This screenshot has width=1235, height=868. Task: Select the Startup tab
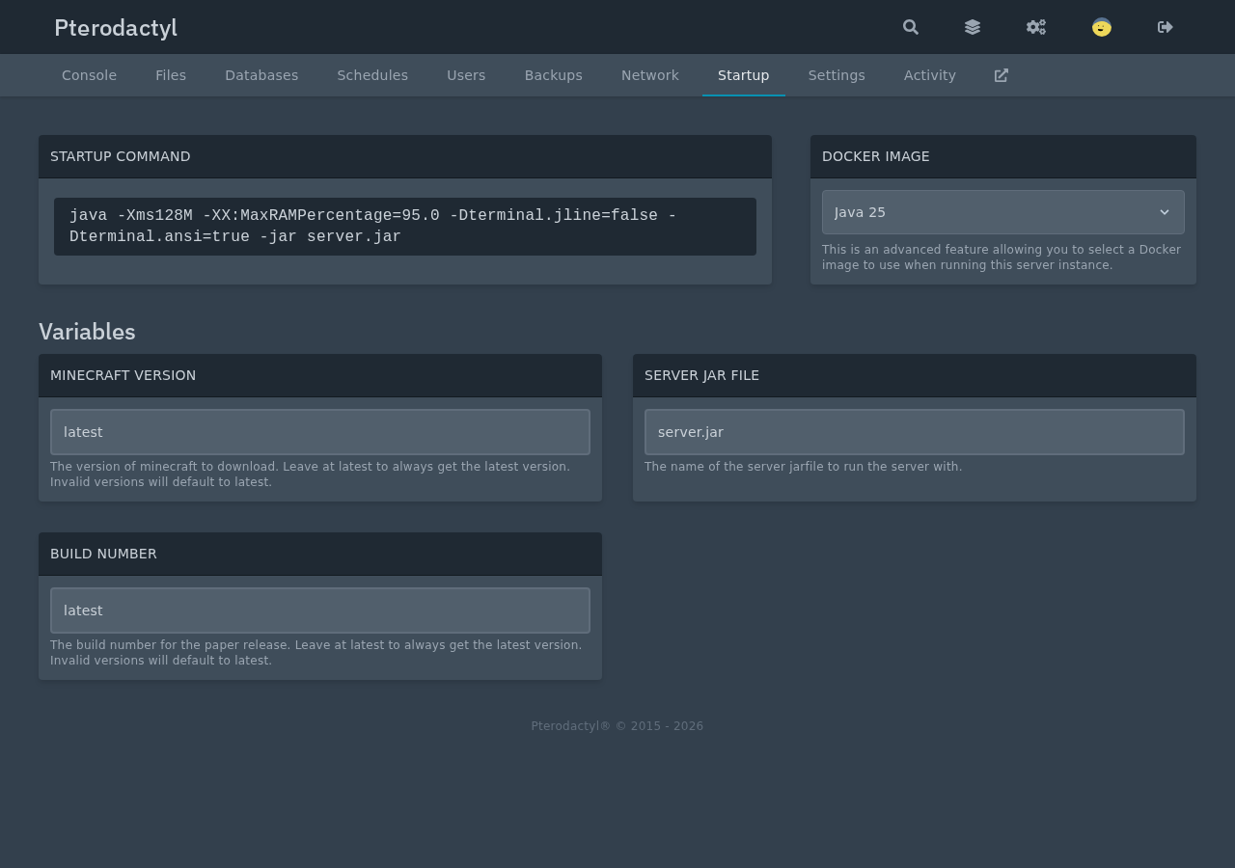[744, 75]
